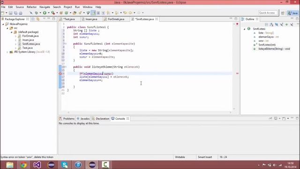Click the Open Perspective icon
The image size is (300, 169).
(283, 13)
